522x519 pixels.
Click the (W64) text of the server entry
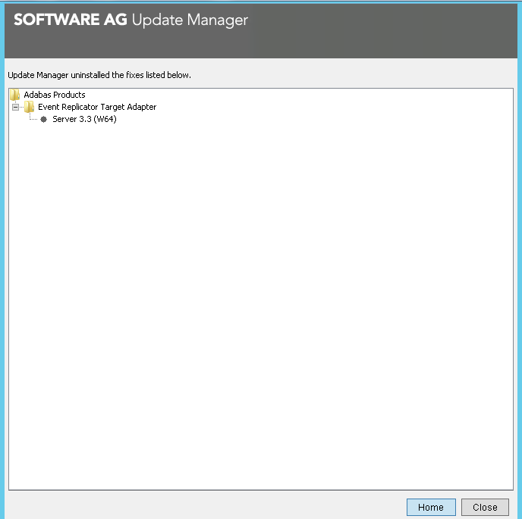click(105, 119)
